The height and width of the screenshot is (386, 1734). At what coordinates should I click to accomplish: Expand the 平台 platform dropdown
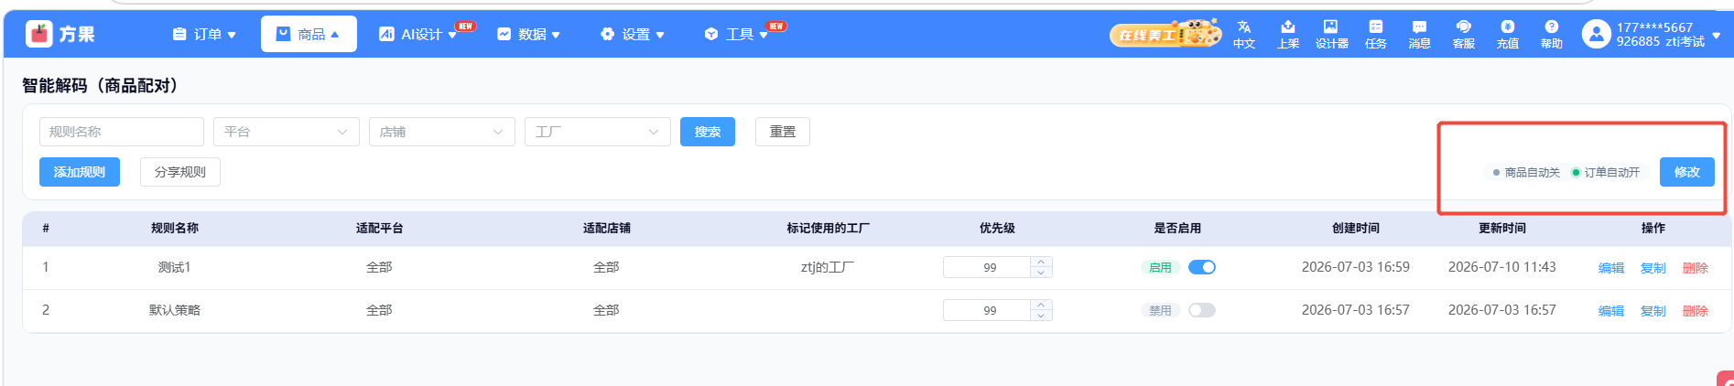tap(287, 132)
